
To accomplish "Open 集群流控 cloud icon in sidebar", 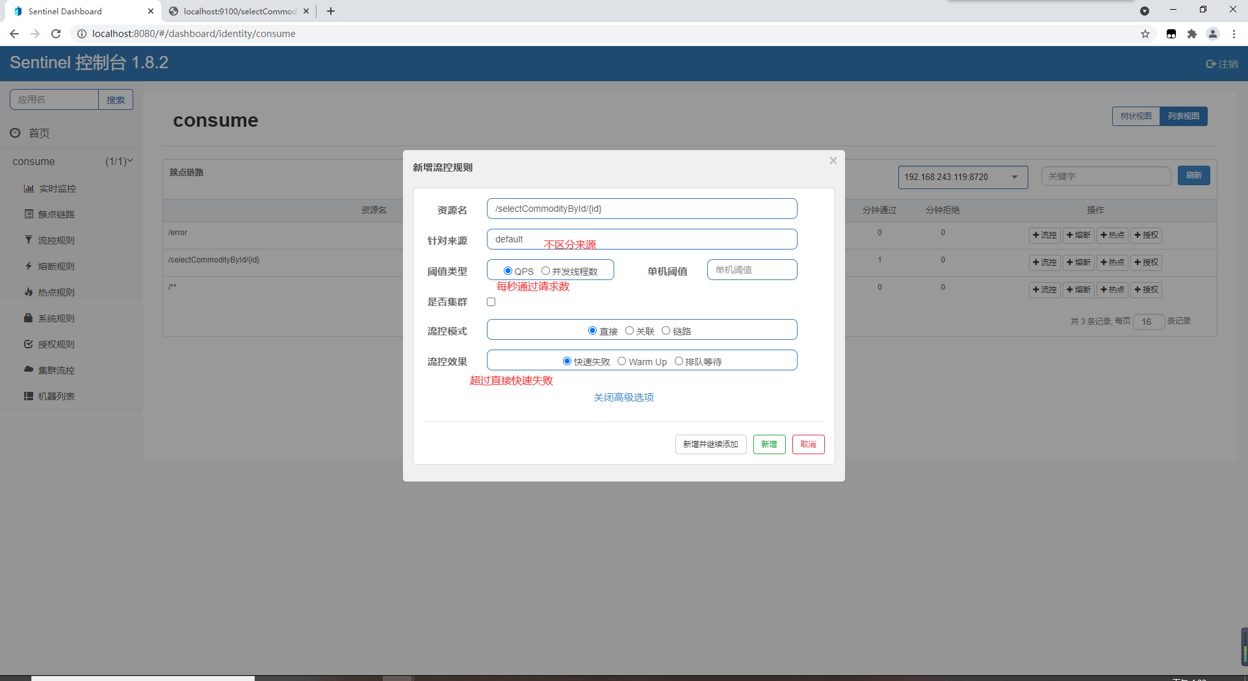I will point(29,369).
